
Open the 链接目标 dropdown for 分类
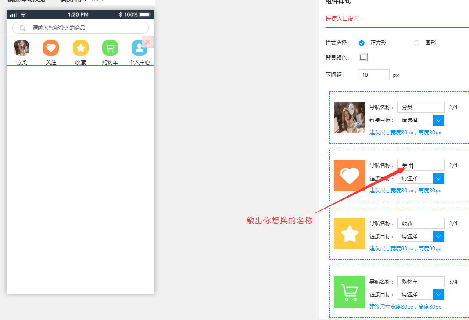pyautogui.click(x=439, y=120)
